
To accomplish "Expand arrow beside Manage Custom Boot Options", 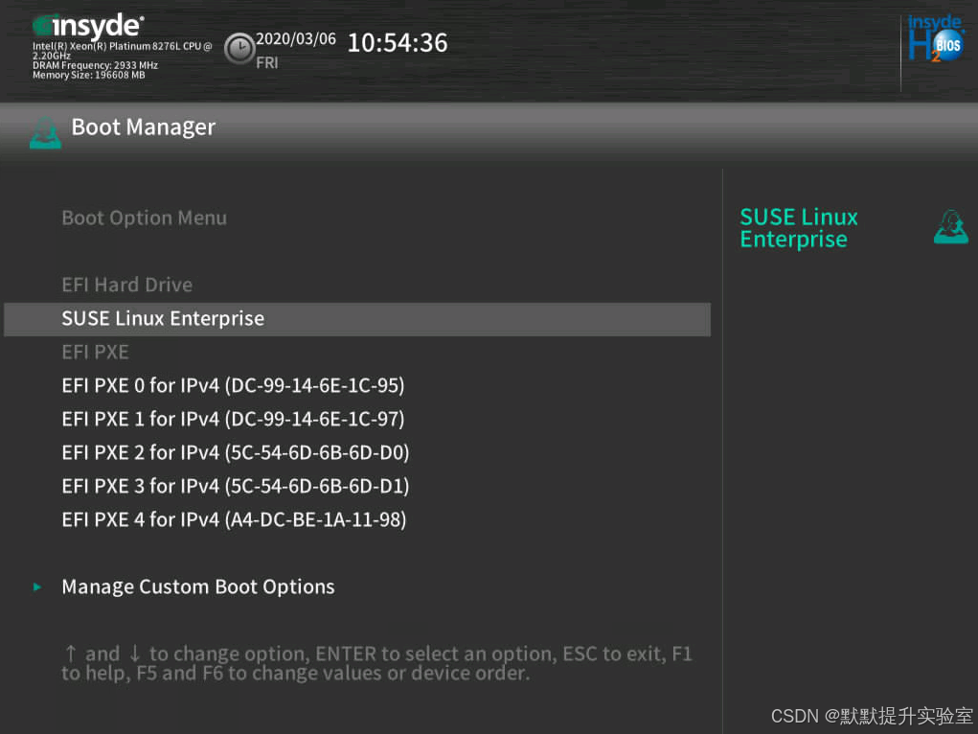I will point(37,586).
